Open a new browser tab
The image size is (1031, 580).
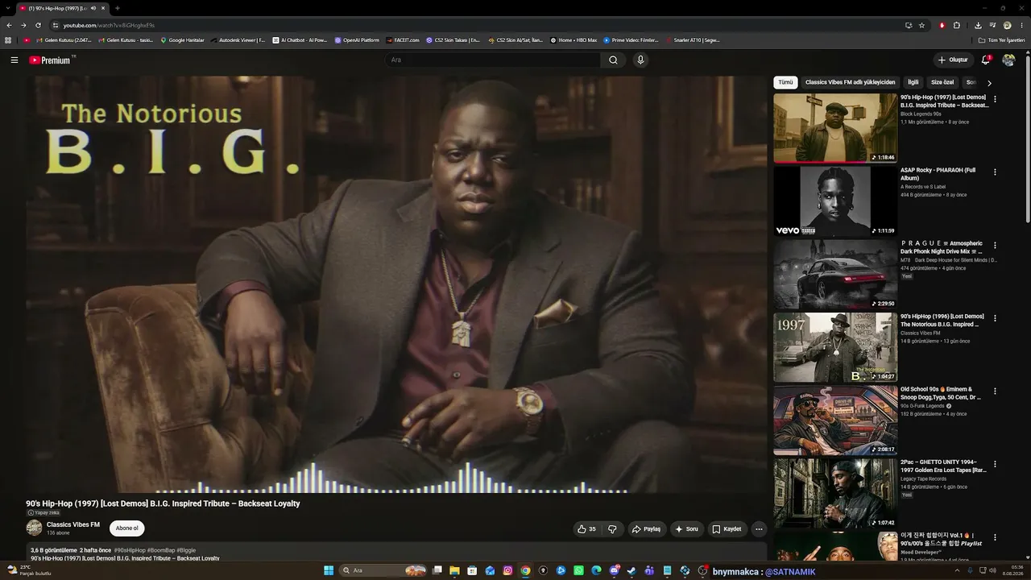tap(118, 8)
